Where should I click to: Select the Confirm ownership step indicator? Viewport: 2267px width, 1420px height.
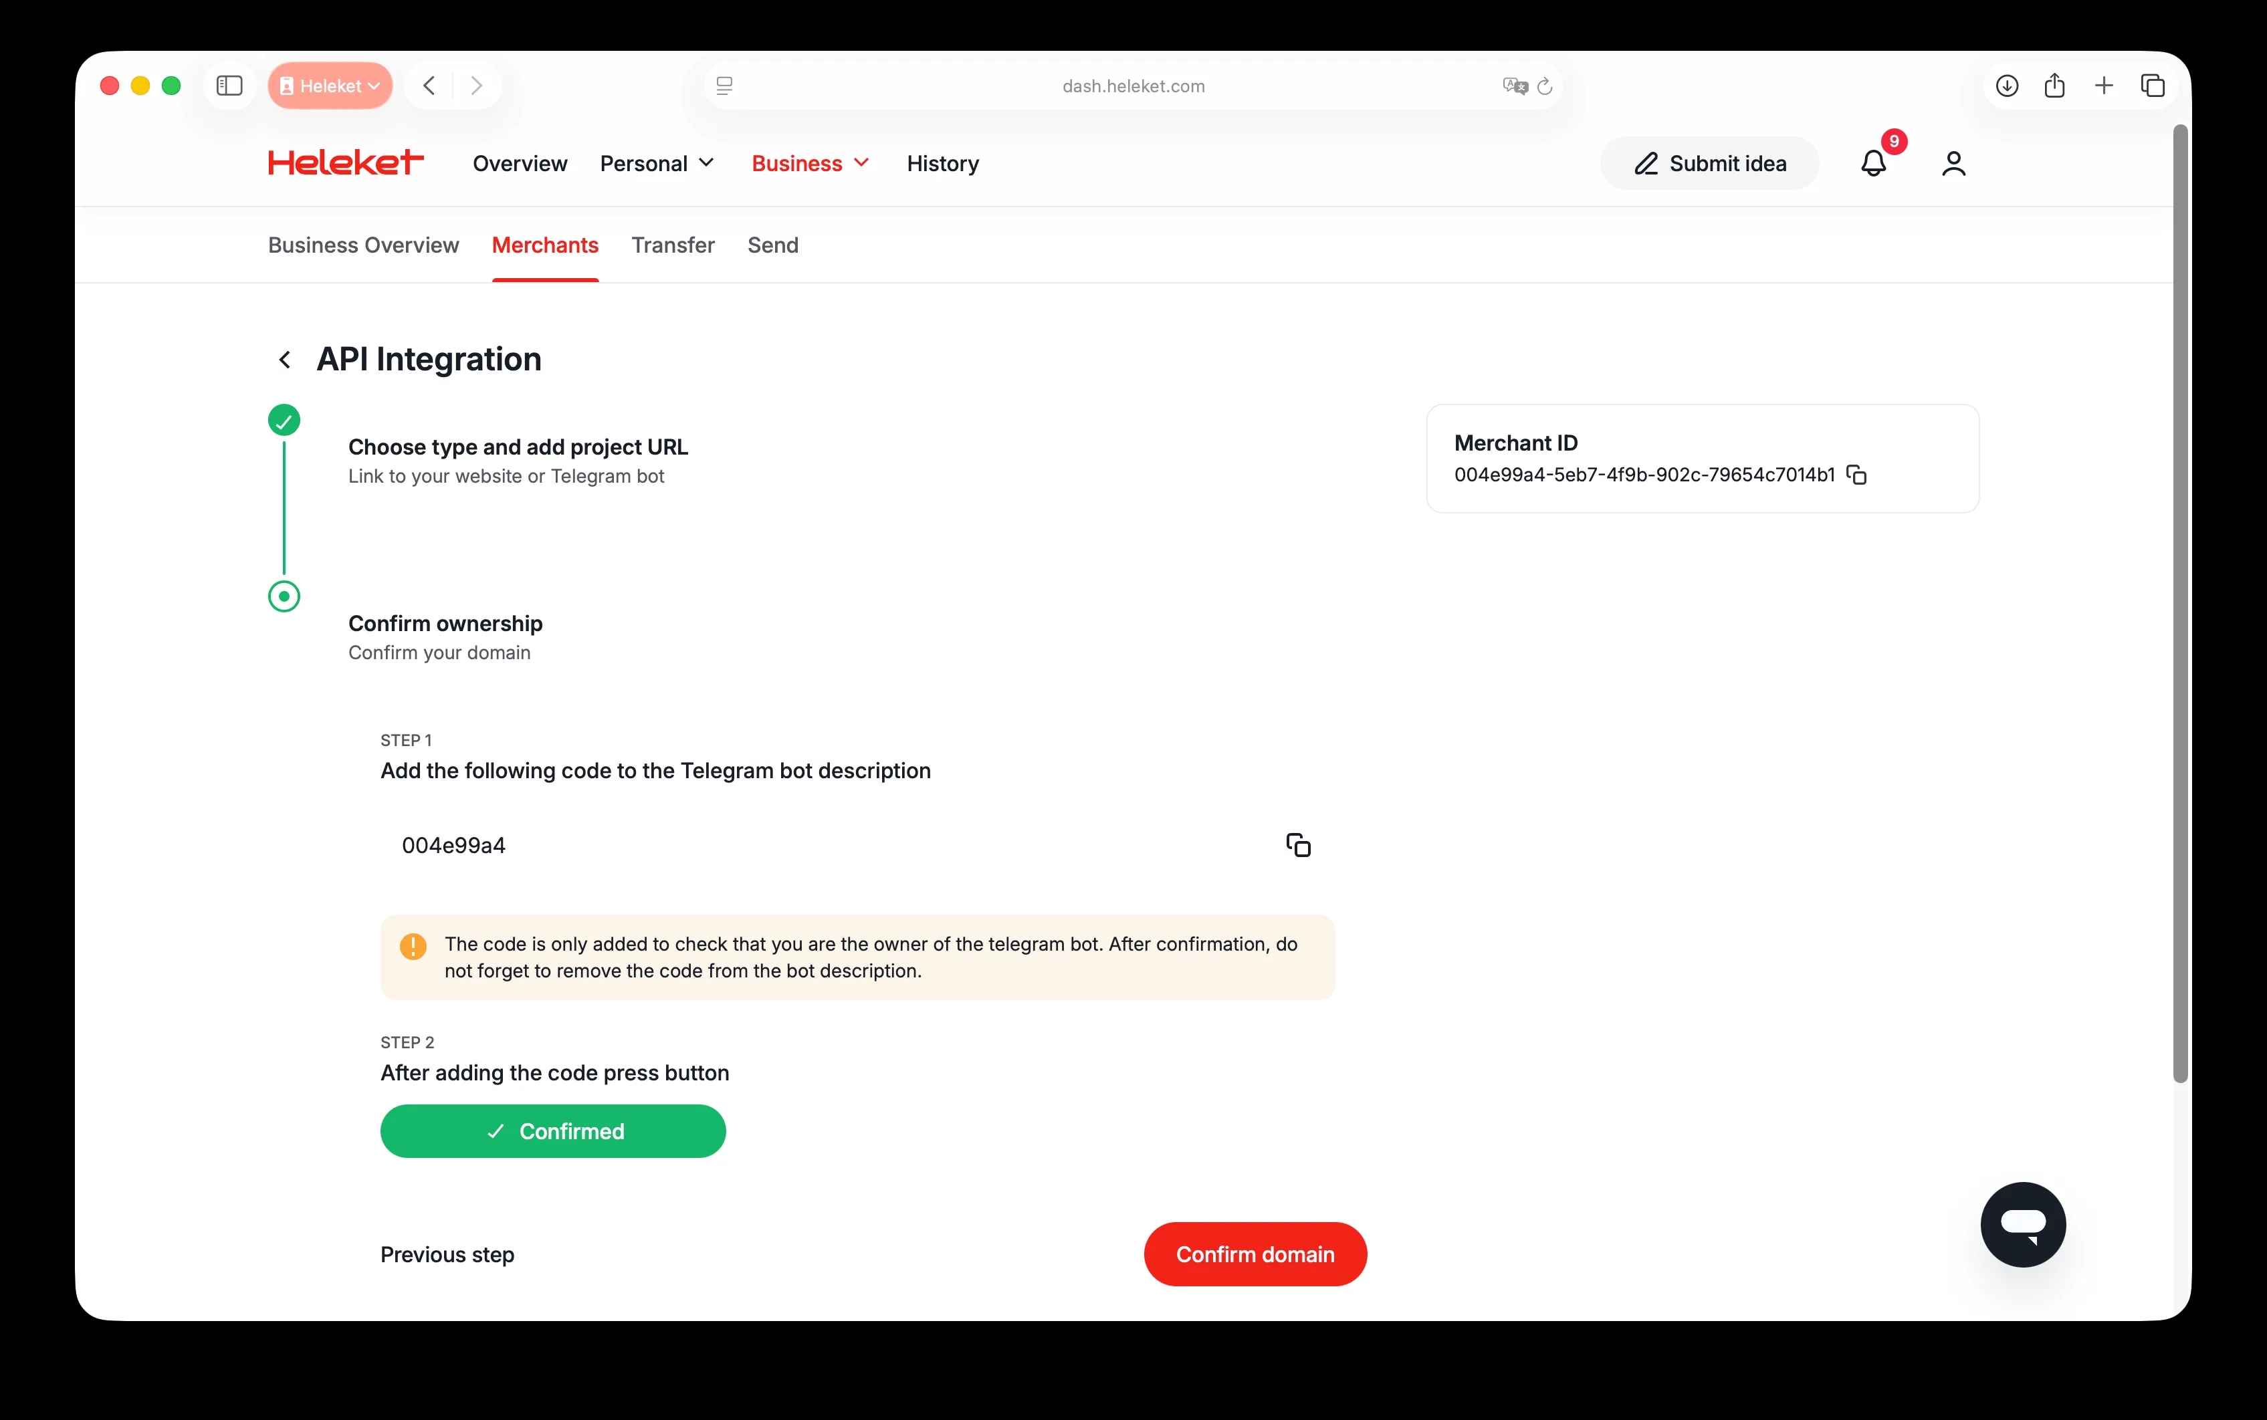click(x=284, y=596)
